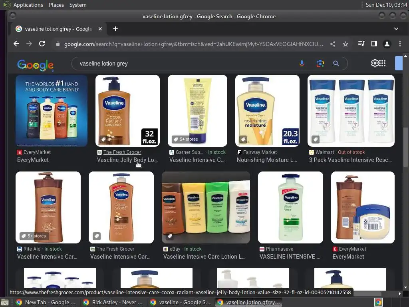Open the Cocoa Radiant 32 fl.oz. image
Screen dimensions: 409x307
pyautogui.click(x=127, y=111)
